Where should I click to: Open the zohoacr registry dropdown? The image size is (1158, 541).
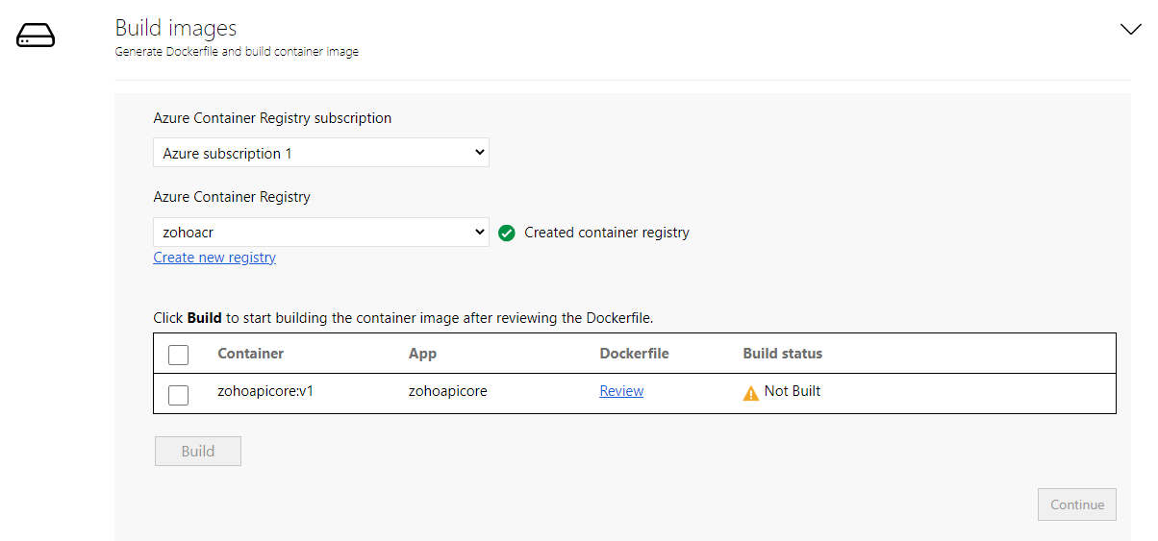(x=320, y=233)
